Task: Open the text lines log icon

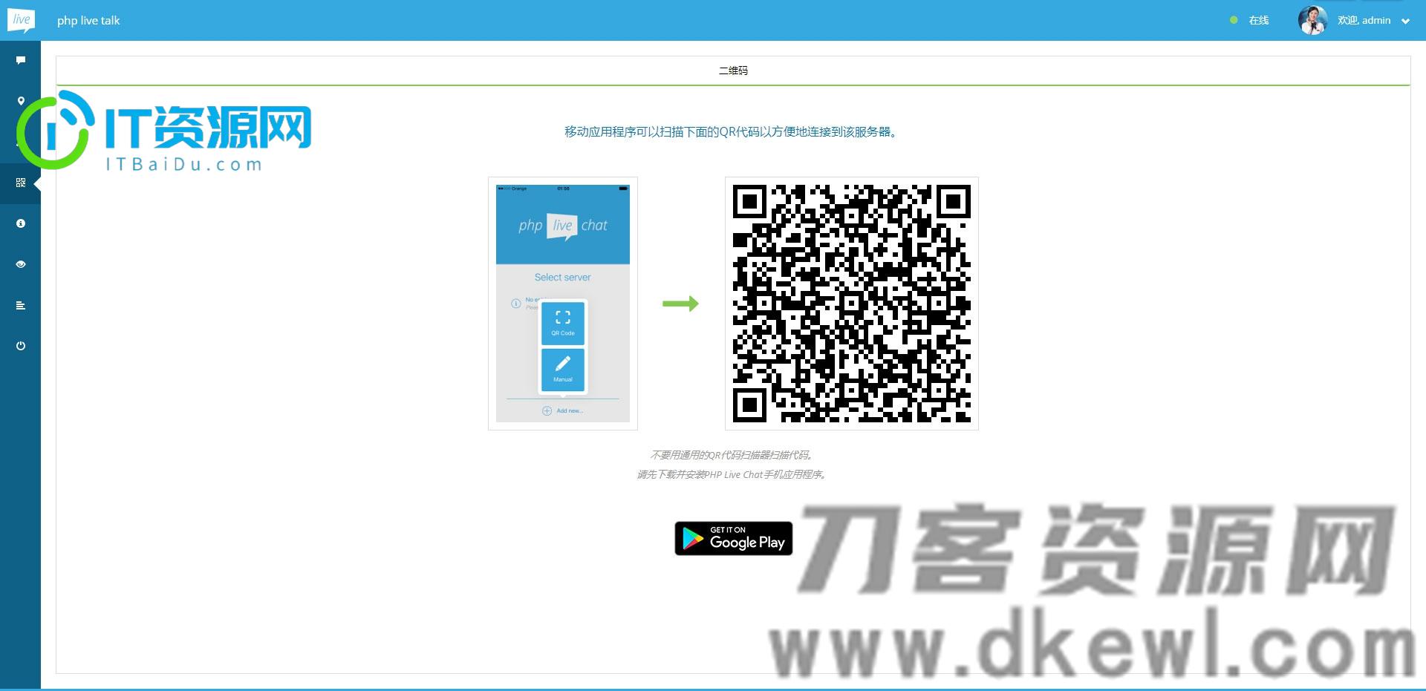Action: coord(21,305)
